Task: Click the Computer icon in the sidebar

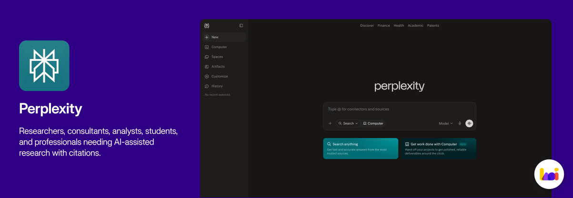Action: [207, 47]
